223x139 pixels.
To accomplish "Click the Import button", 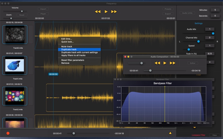I will tap(43, 9).
